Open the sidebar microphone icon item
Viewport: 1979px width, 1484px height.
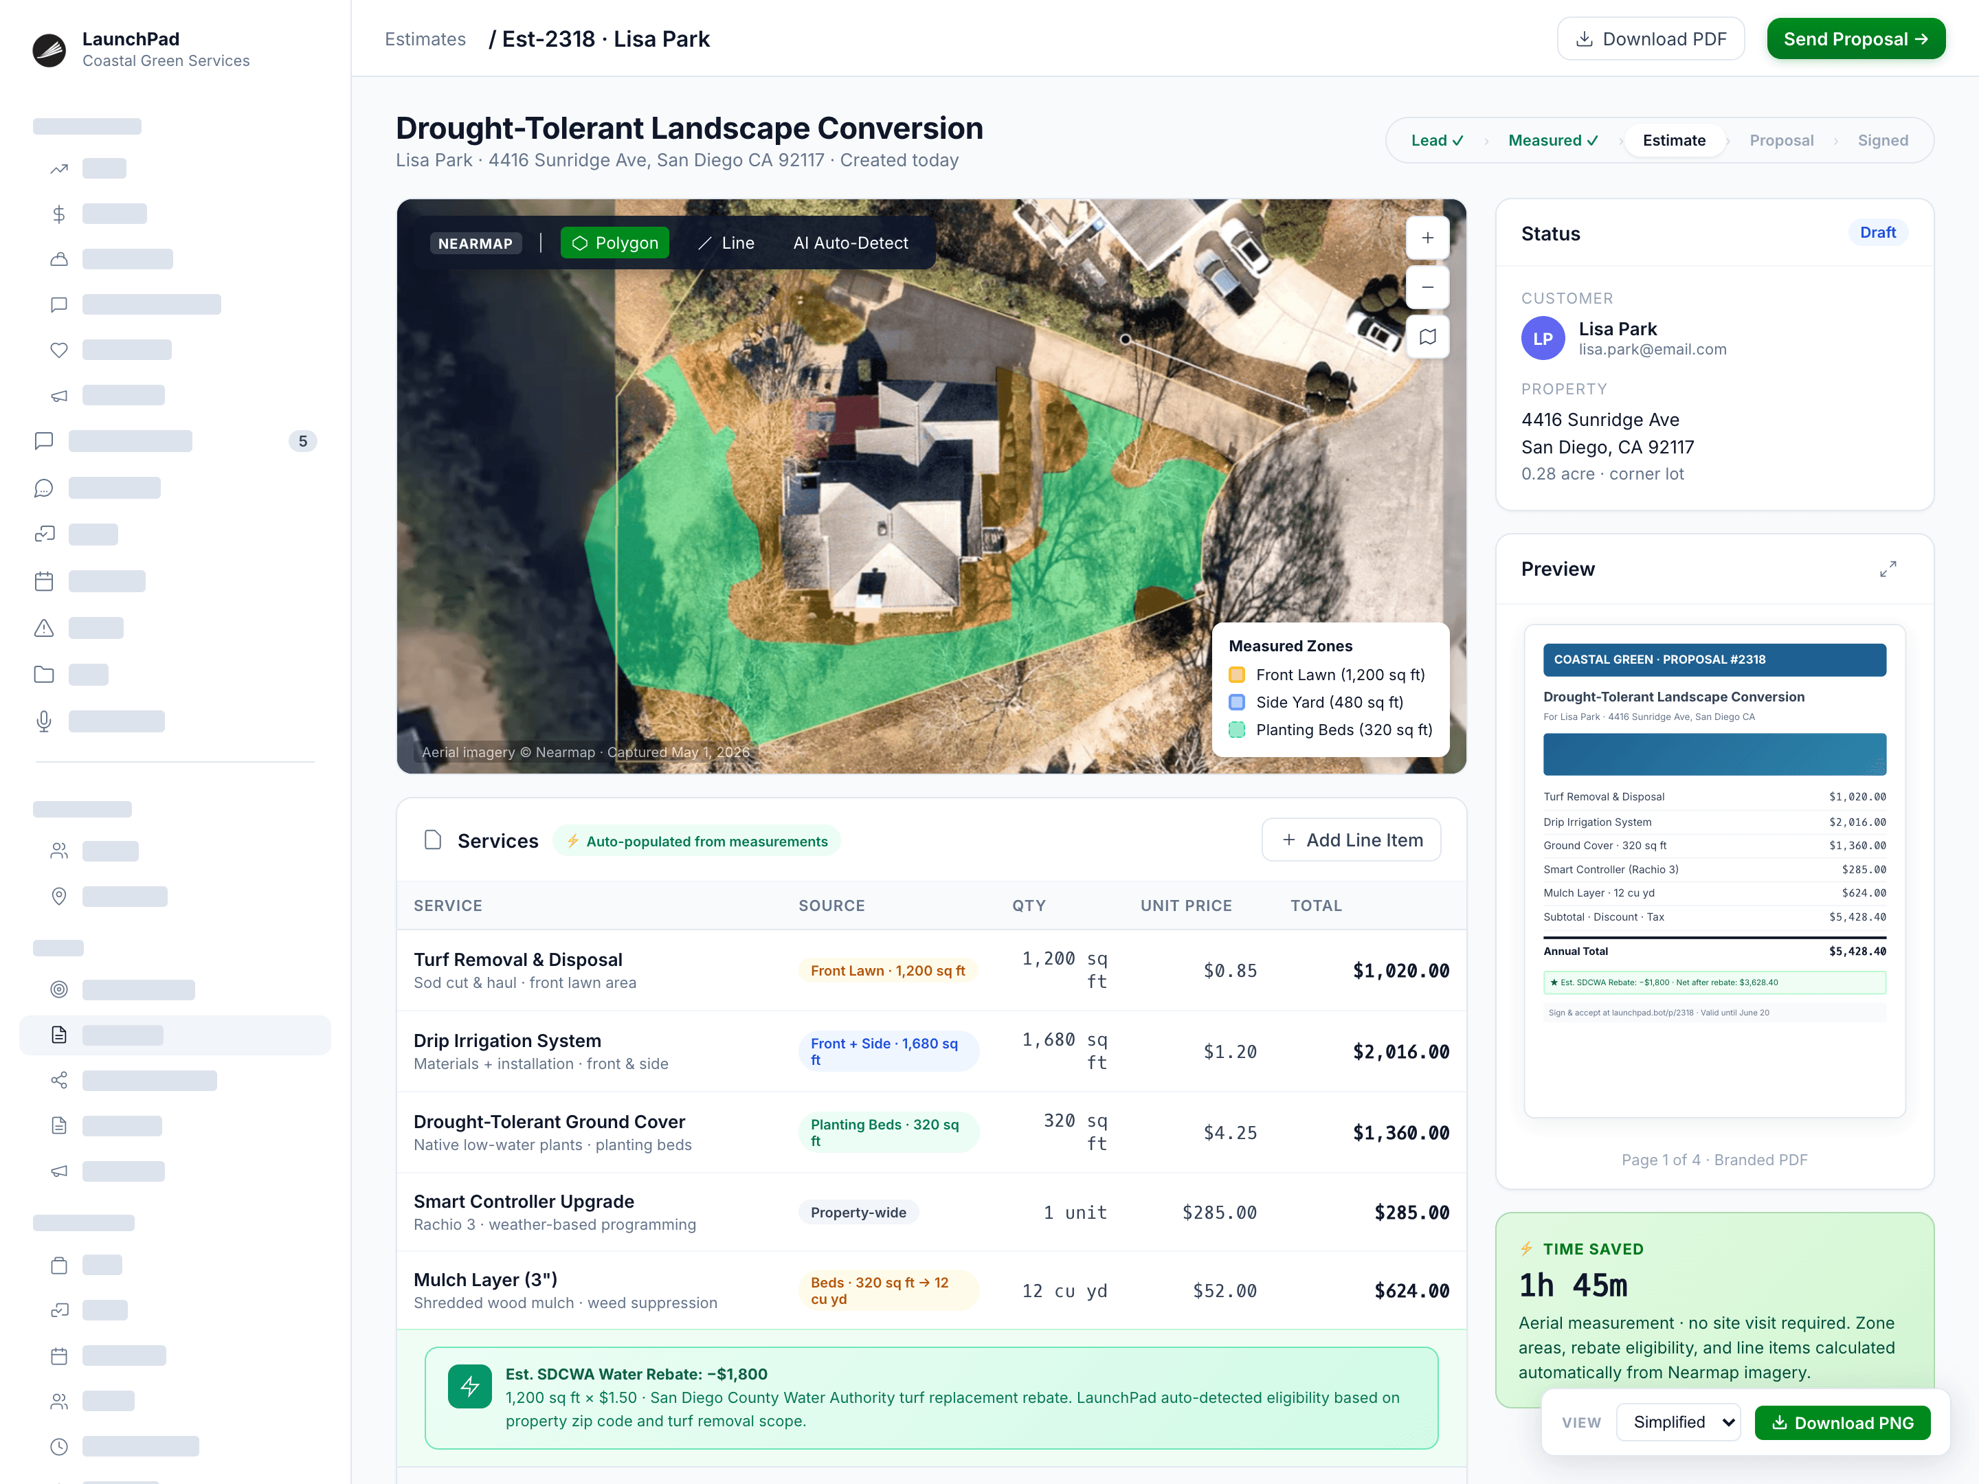click(44, 721)
